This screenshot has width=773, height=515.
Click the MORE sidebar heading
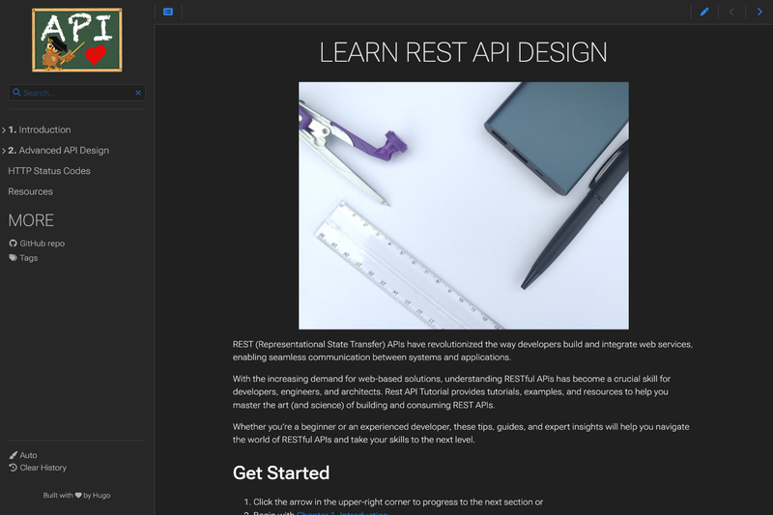31,220
